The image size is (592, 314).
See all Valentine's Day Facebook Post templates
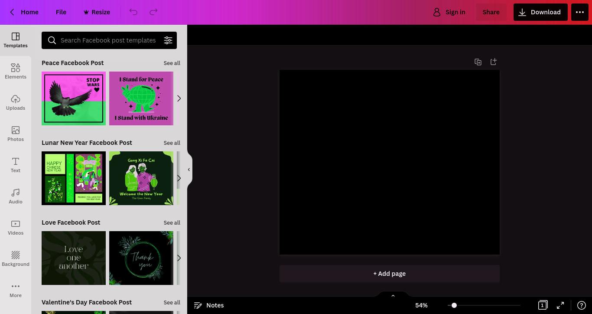172,302
